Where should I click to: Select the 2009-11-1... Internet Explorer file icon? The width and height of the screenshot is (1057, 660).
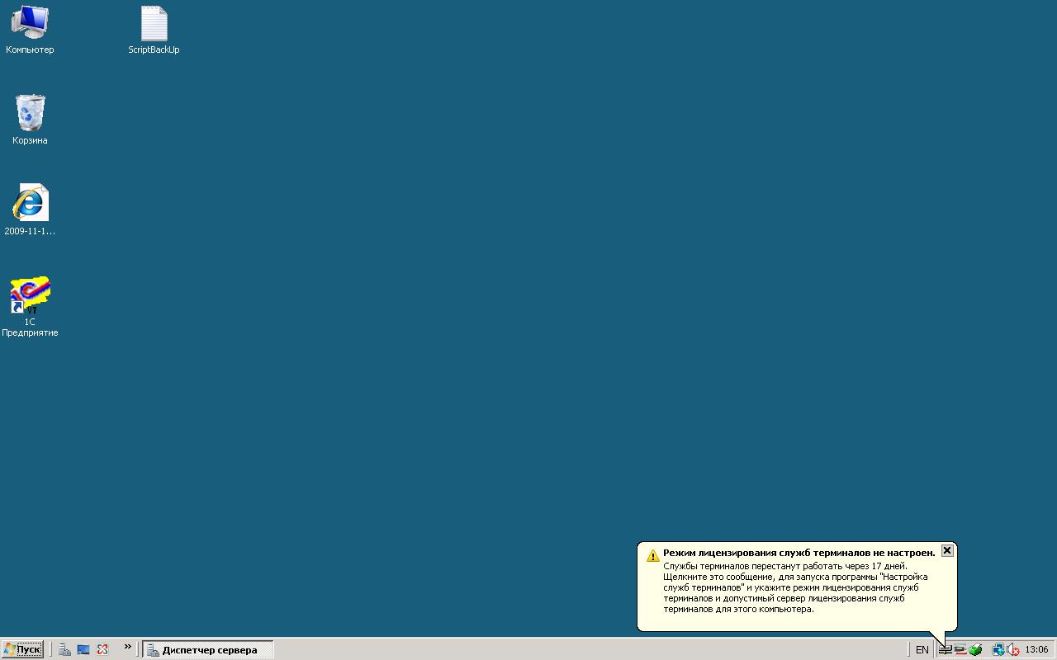[x=30, y=210]
